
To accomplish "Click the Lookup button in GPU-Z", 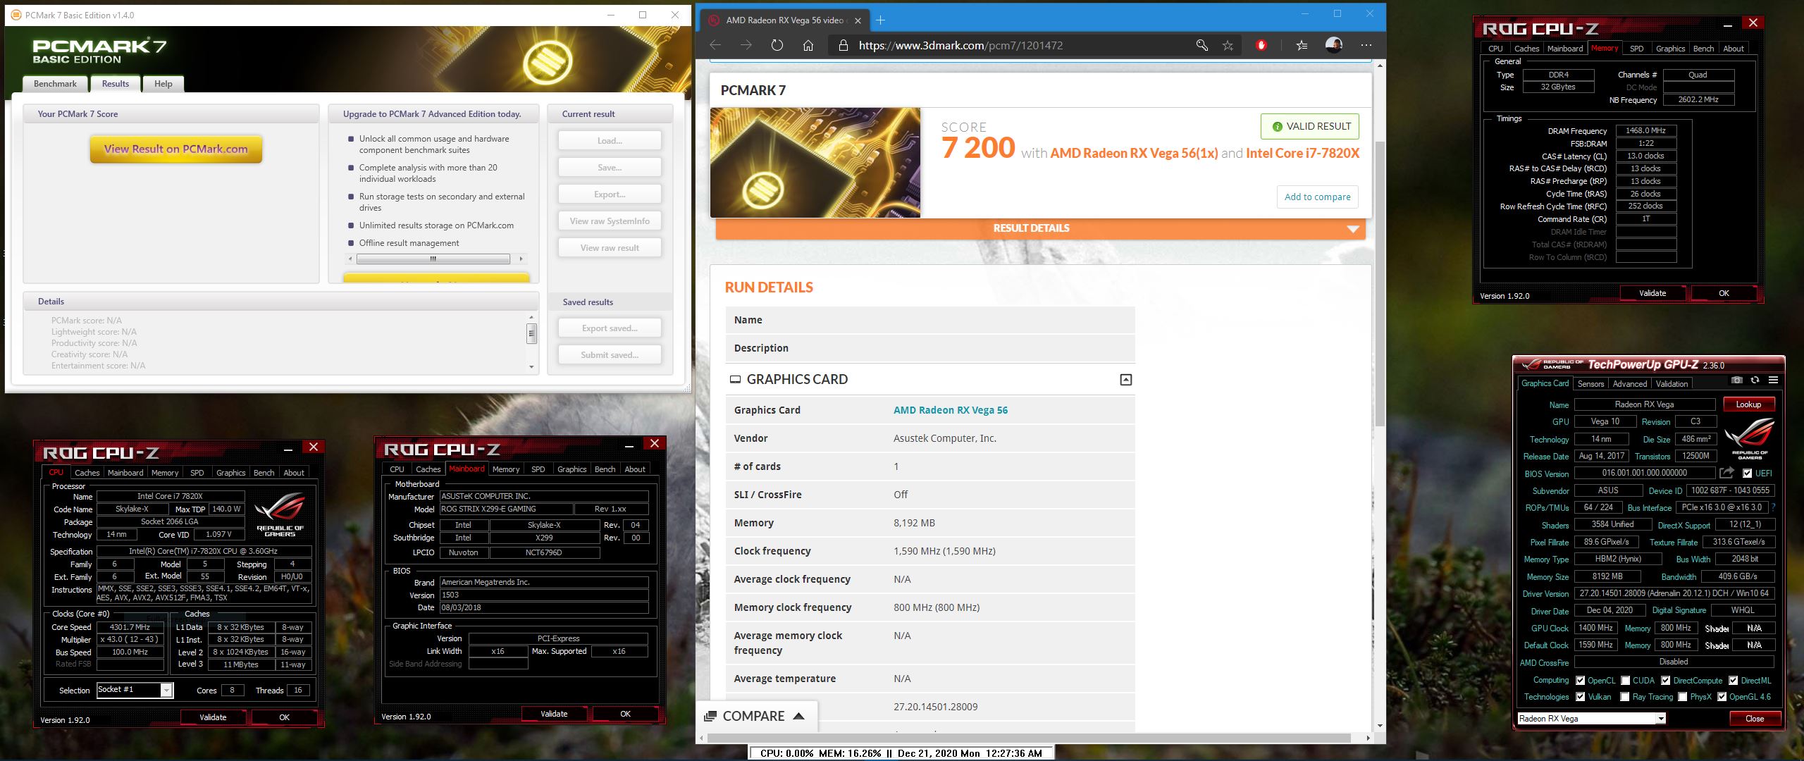I will click(1748, 404).
